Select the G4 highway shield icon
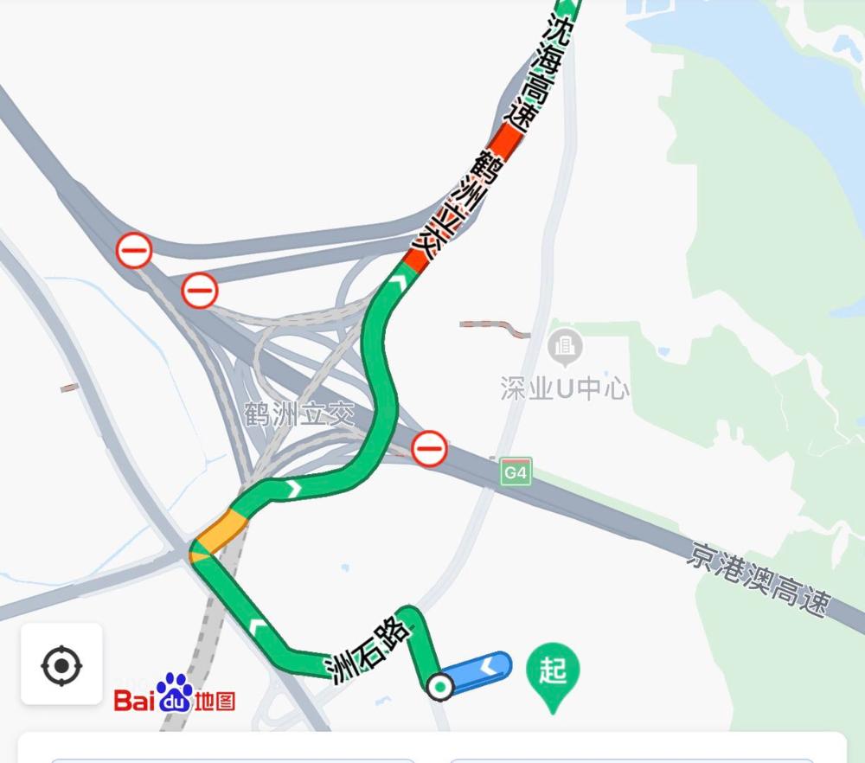This screenshot has width=865, height=763. click(516, 472)
